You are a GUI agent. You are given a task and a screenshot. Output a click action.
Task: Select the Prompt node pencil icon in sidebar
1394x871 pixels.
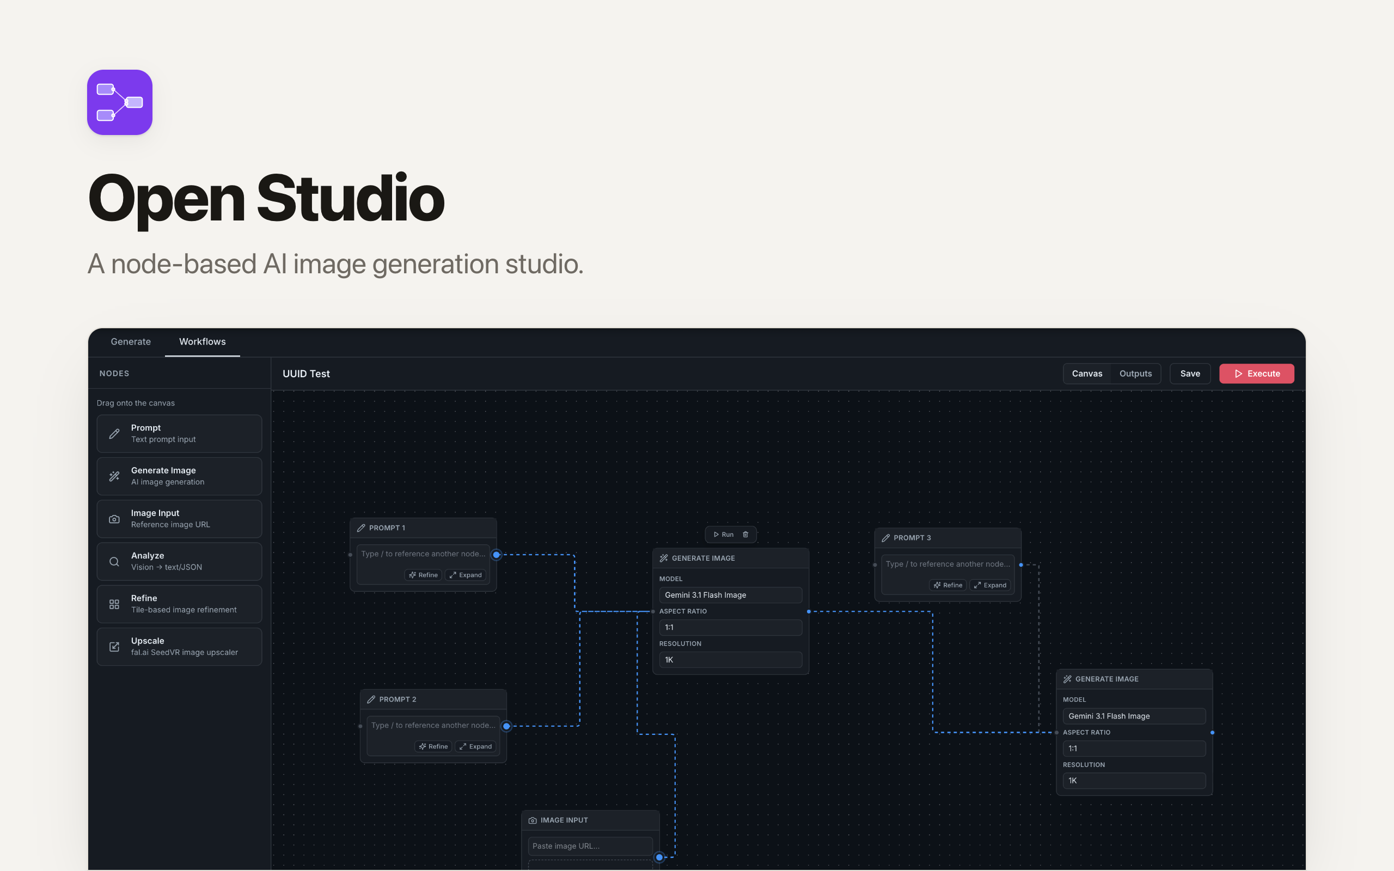coord(115,433)
